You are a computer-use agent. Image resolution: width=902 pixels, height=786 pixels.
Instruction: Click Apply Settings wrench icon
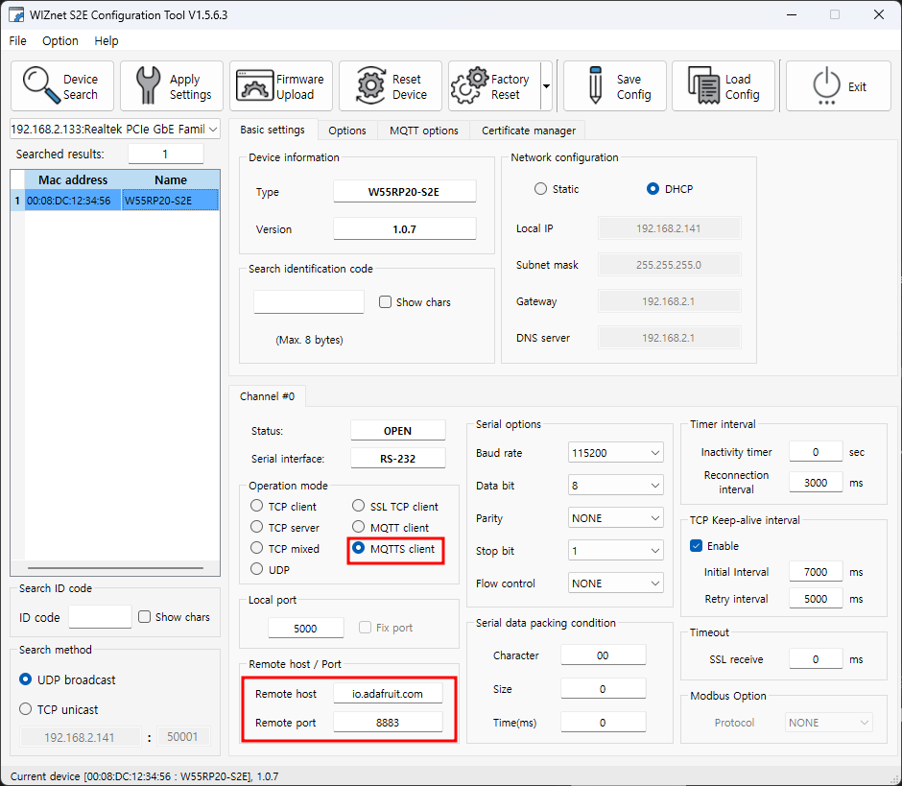(149, 86)
